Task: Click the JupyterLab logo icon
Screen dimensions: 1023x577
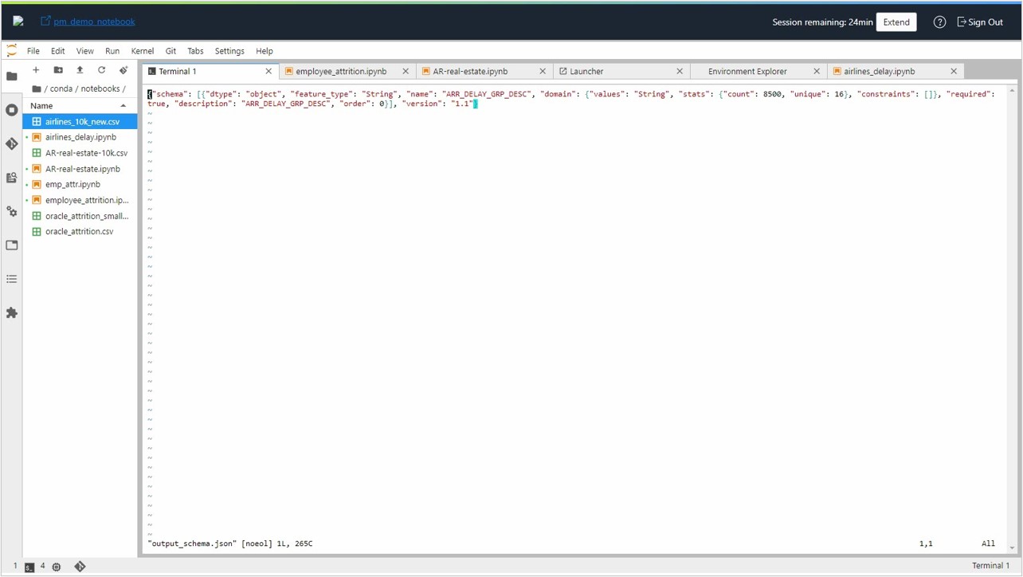Action: pyautogui.click(x=12, y=51)
